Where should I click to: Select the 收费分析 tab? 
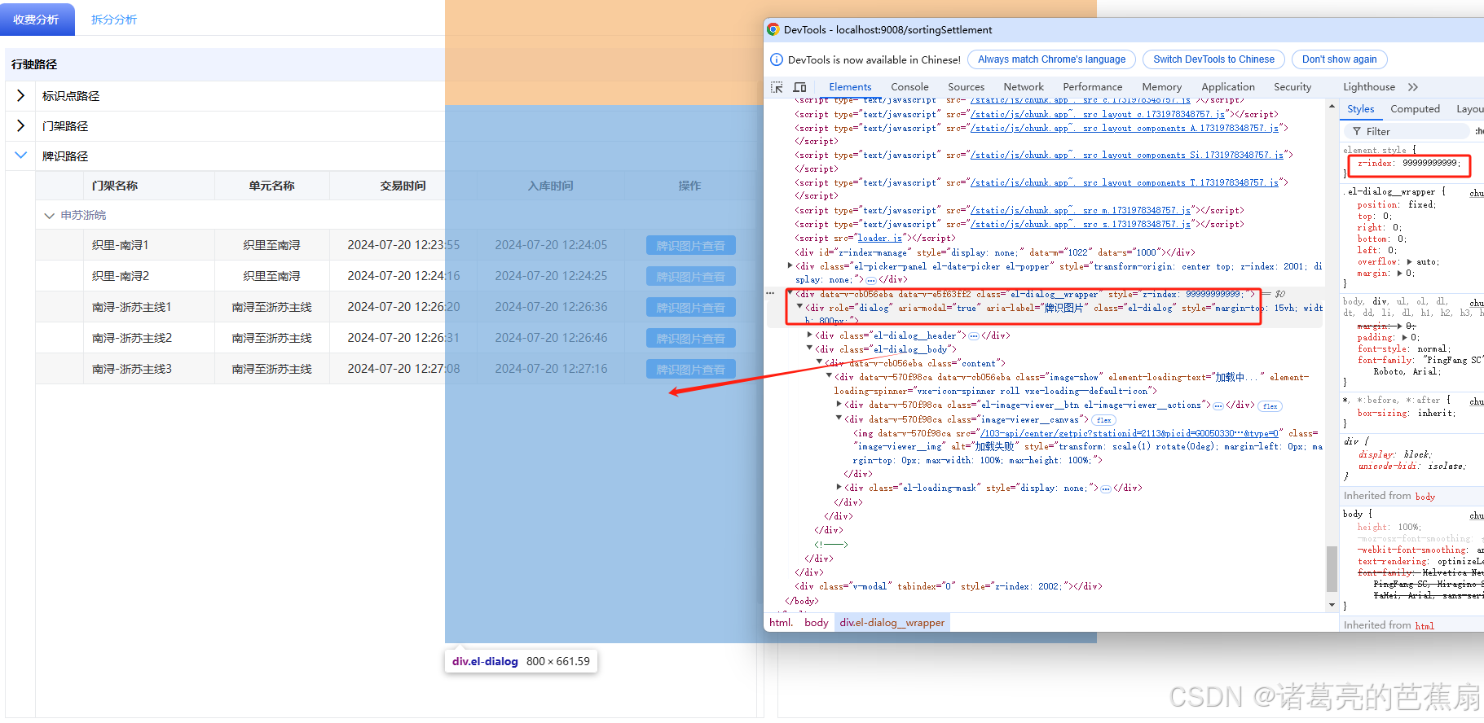click(37, 20)
